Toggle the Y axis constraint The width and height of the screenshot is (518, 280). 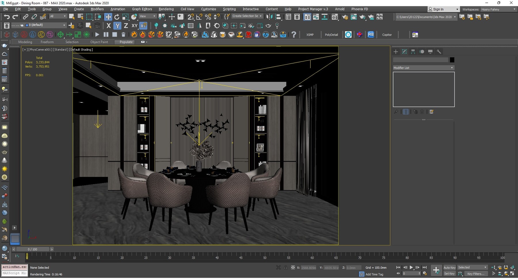click(x=117, y=26)
